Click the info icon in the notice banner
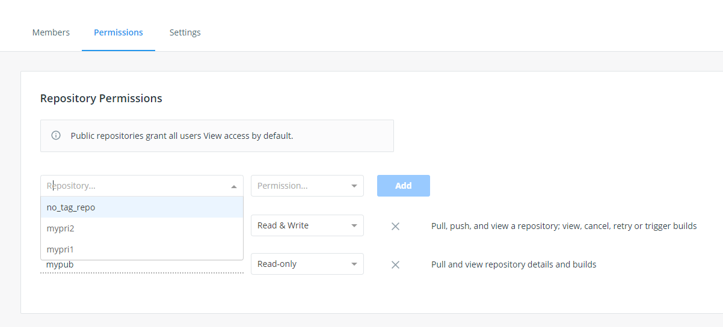The image size is (723, 327). (x=56, y=136)
